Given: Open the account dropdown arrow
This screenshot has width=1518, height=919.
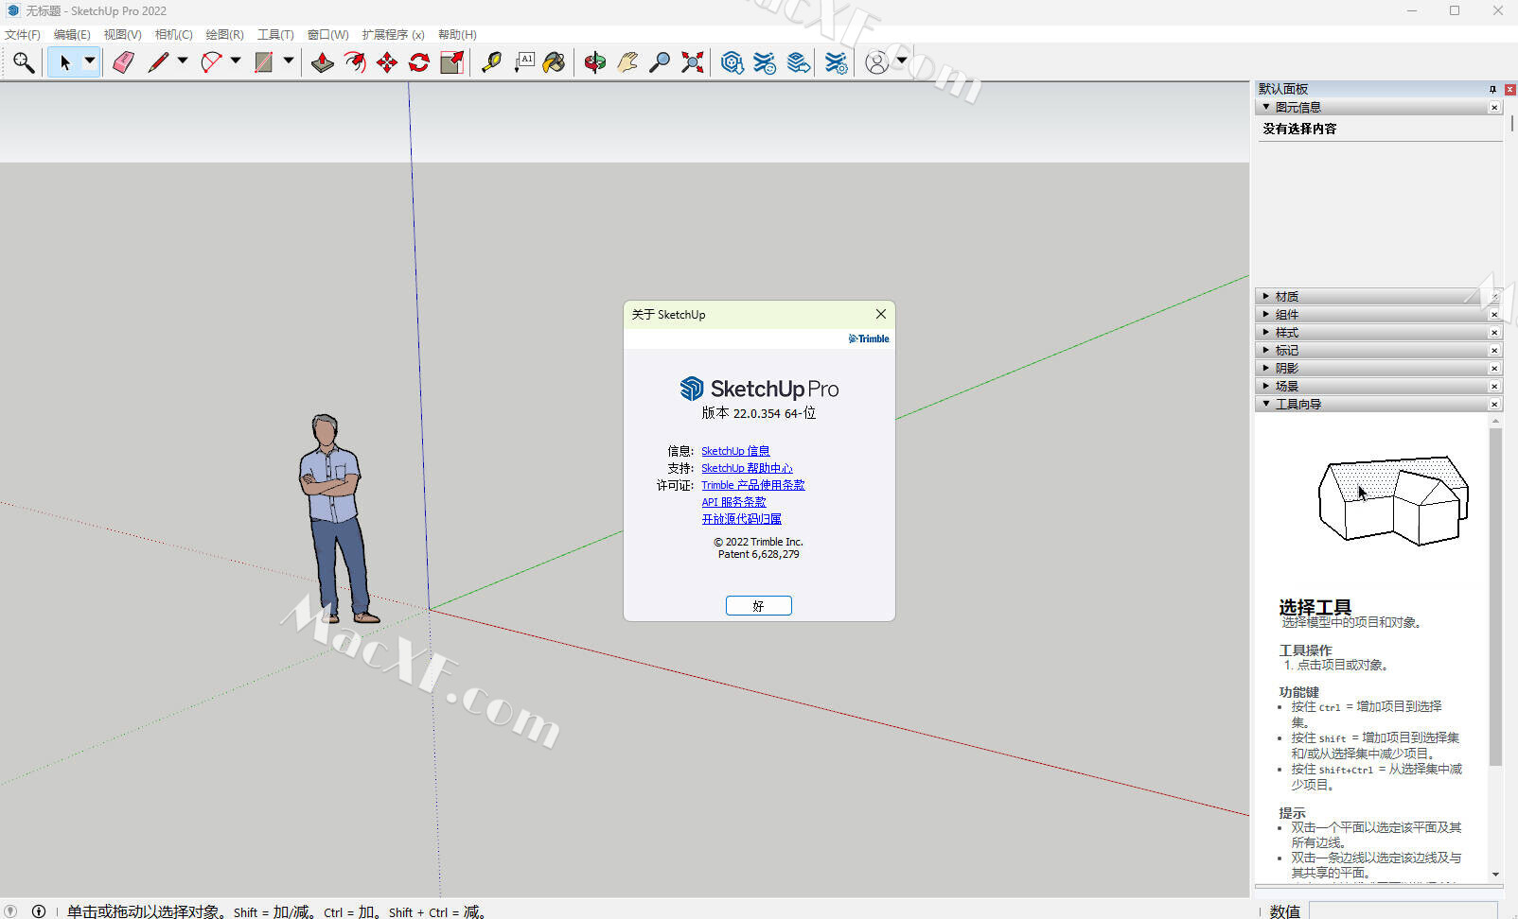Looking at the screenshot, I should [902, 61].
